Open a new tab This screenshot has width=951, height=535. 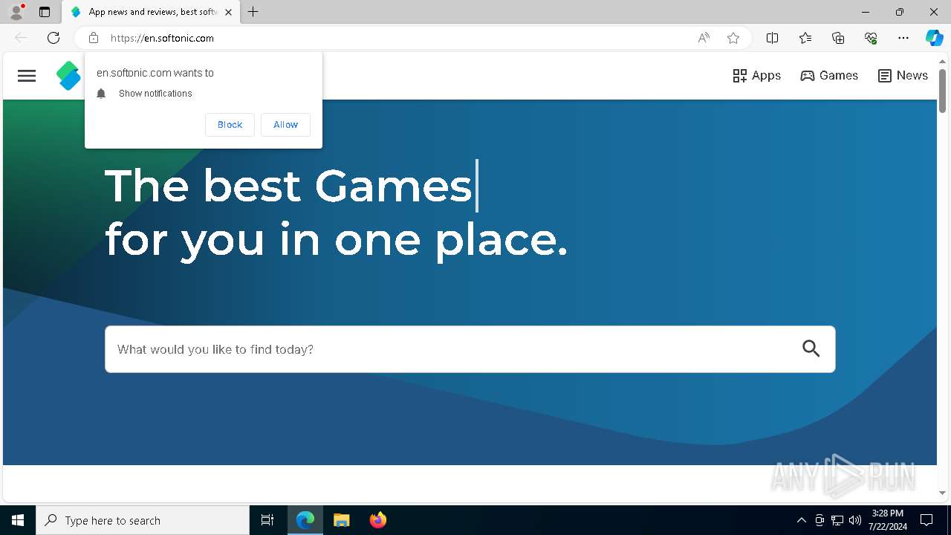click(x=253, y=12)
